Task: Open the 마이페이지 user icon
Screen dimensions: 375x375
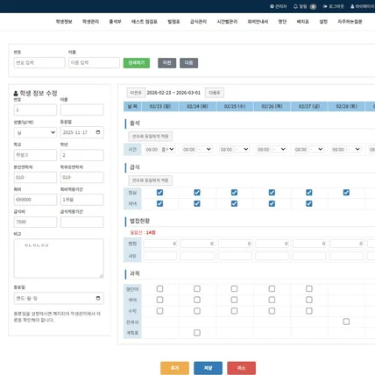Action: [352, 6]
